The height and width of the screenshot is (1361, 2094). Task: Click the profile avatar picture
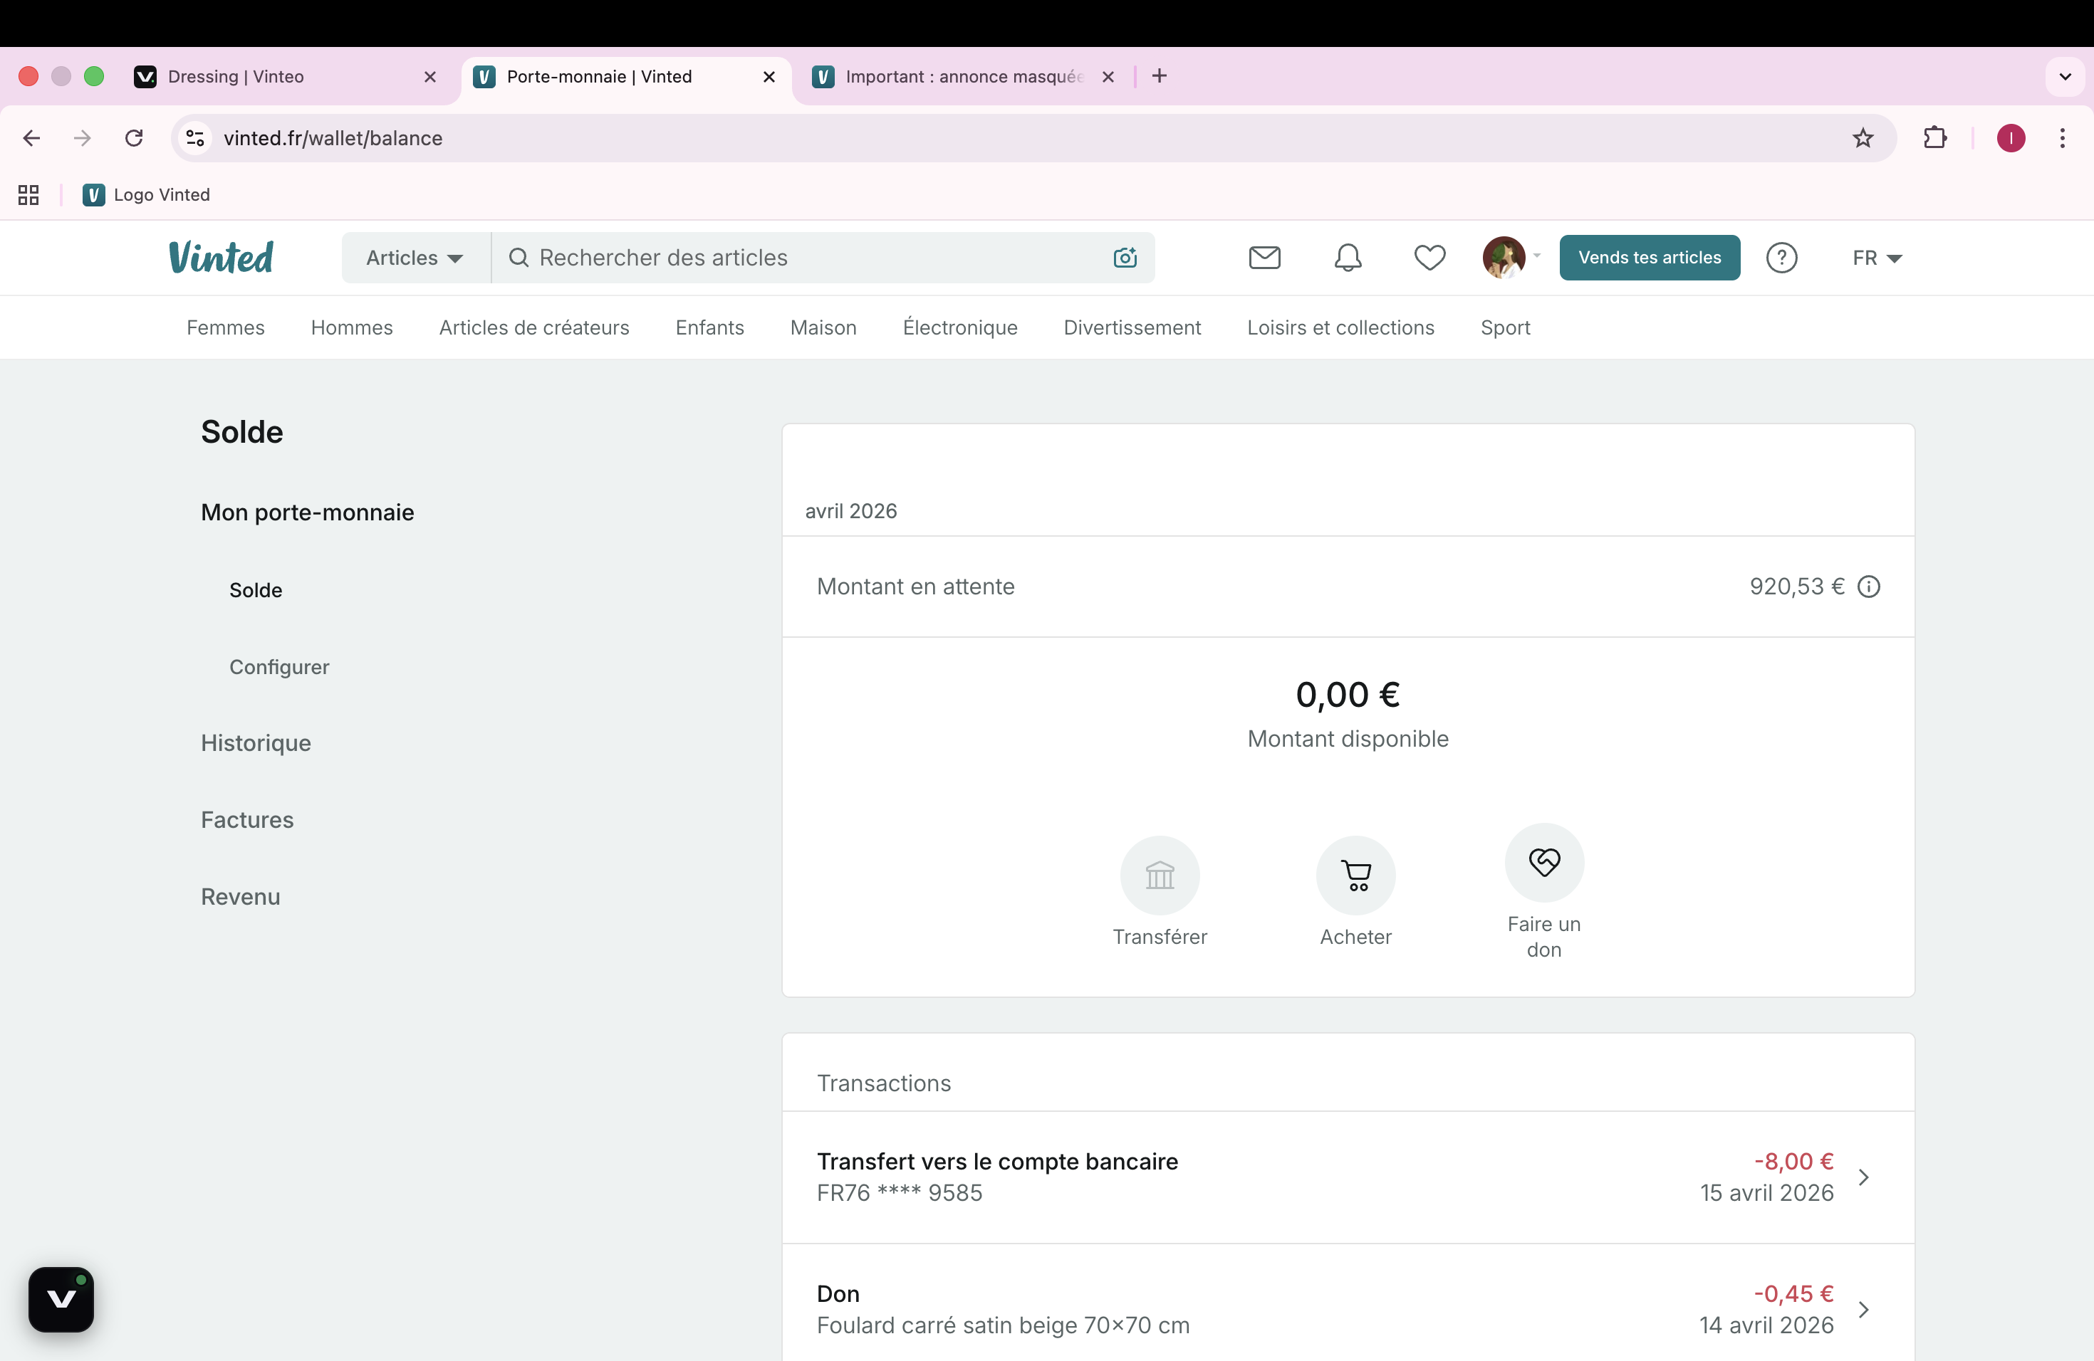point(1504,257)
